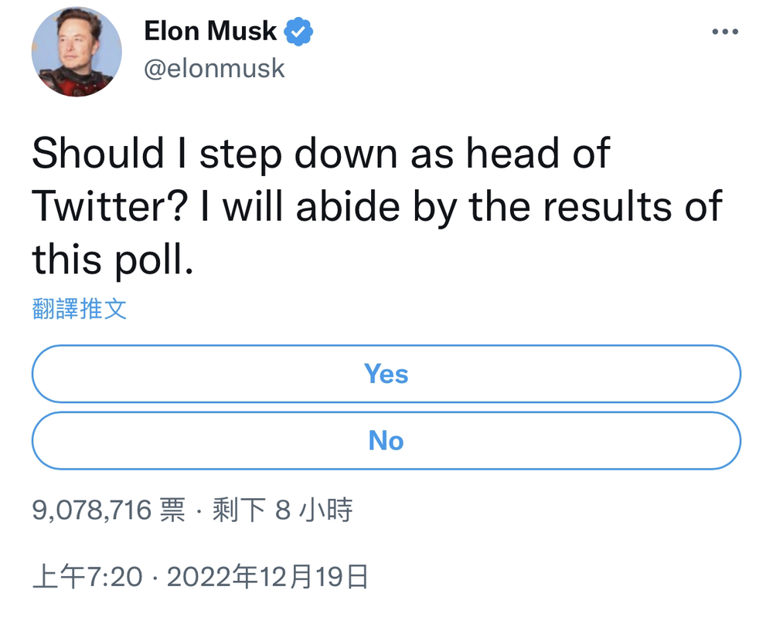773x624 pixels.
Task: Click the @elonmusk handle
Action: (x=215, y=69)
